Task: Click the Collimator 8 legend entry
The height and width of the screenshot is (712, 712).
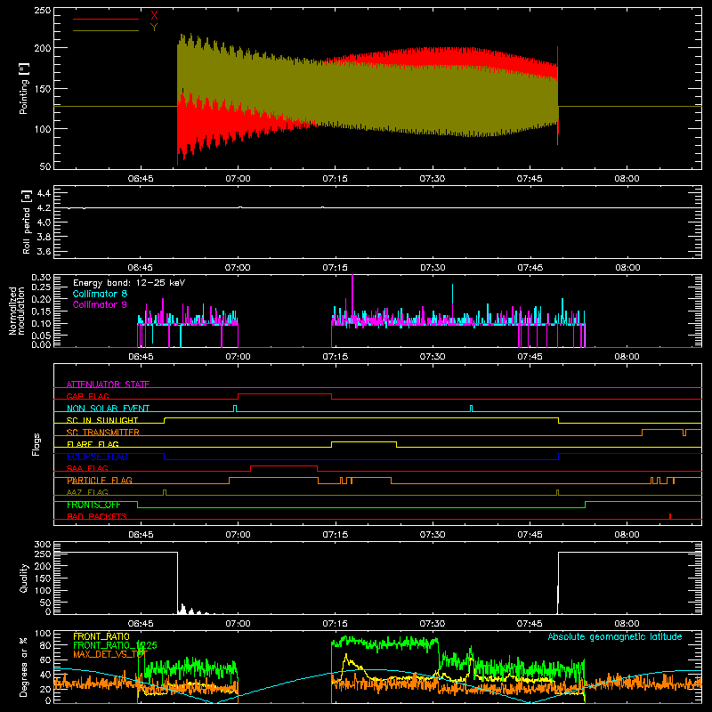Action: click(100, 294)
